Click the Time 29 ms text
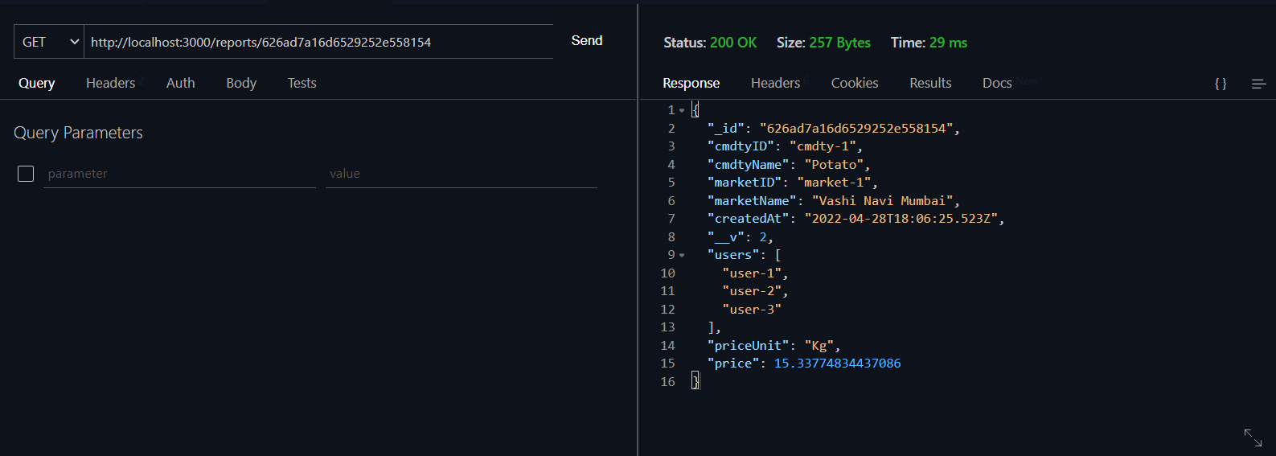 point(929,43)
